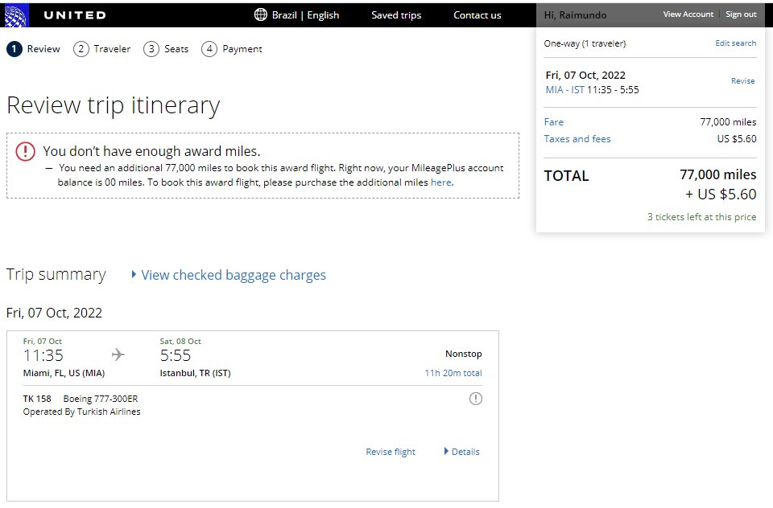The height and width of the screenshot is (508, 773).
Task: Click the globe icon beside Brazil | English
Action: (260, 14)
